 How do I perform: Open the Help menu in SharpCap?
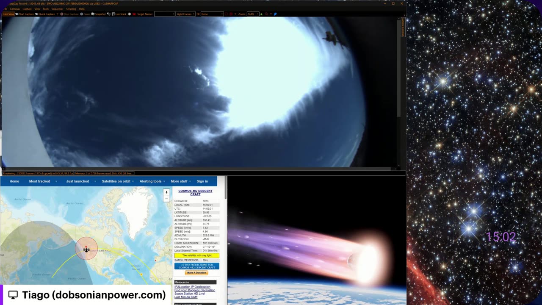point(82,9)
